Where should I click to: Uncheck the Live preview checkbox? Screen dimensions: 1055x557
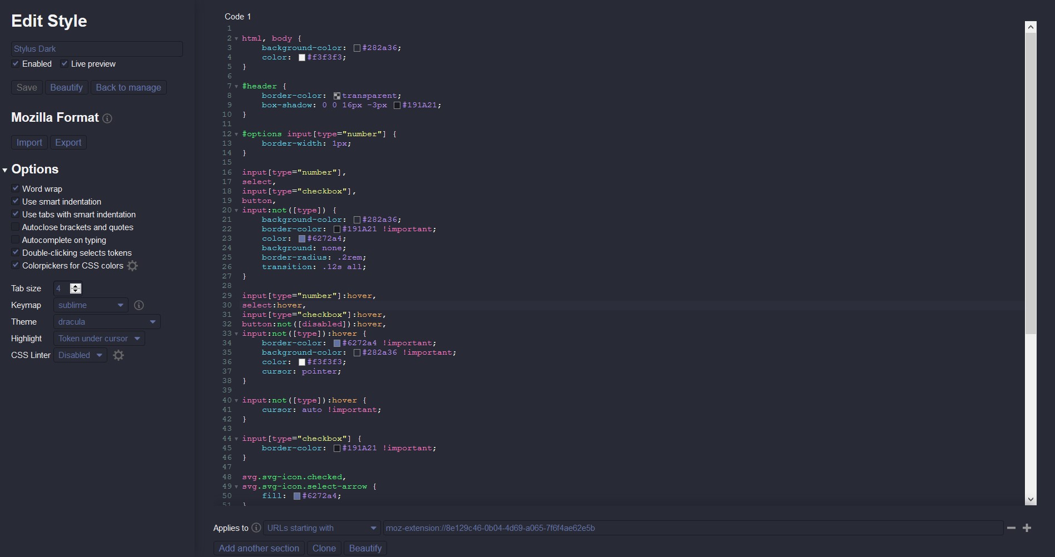point(65,64)
